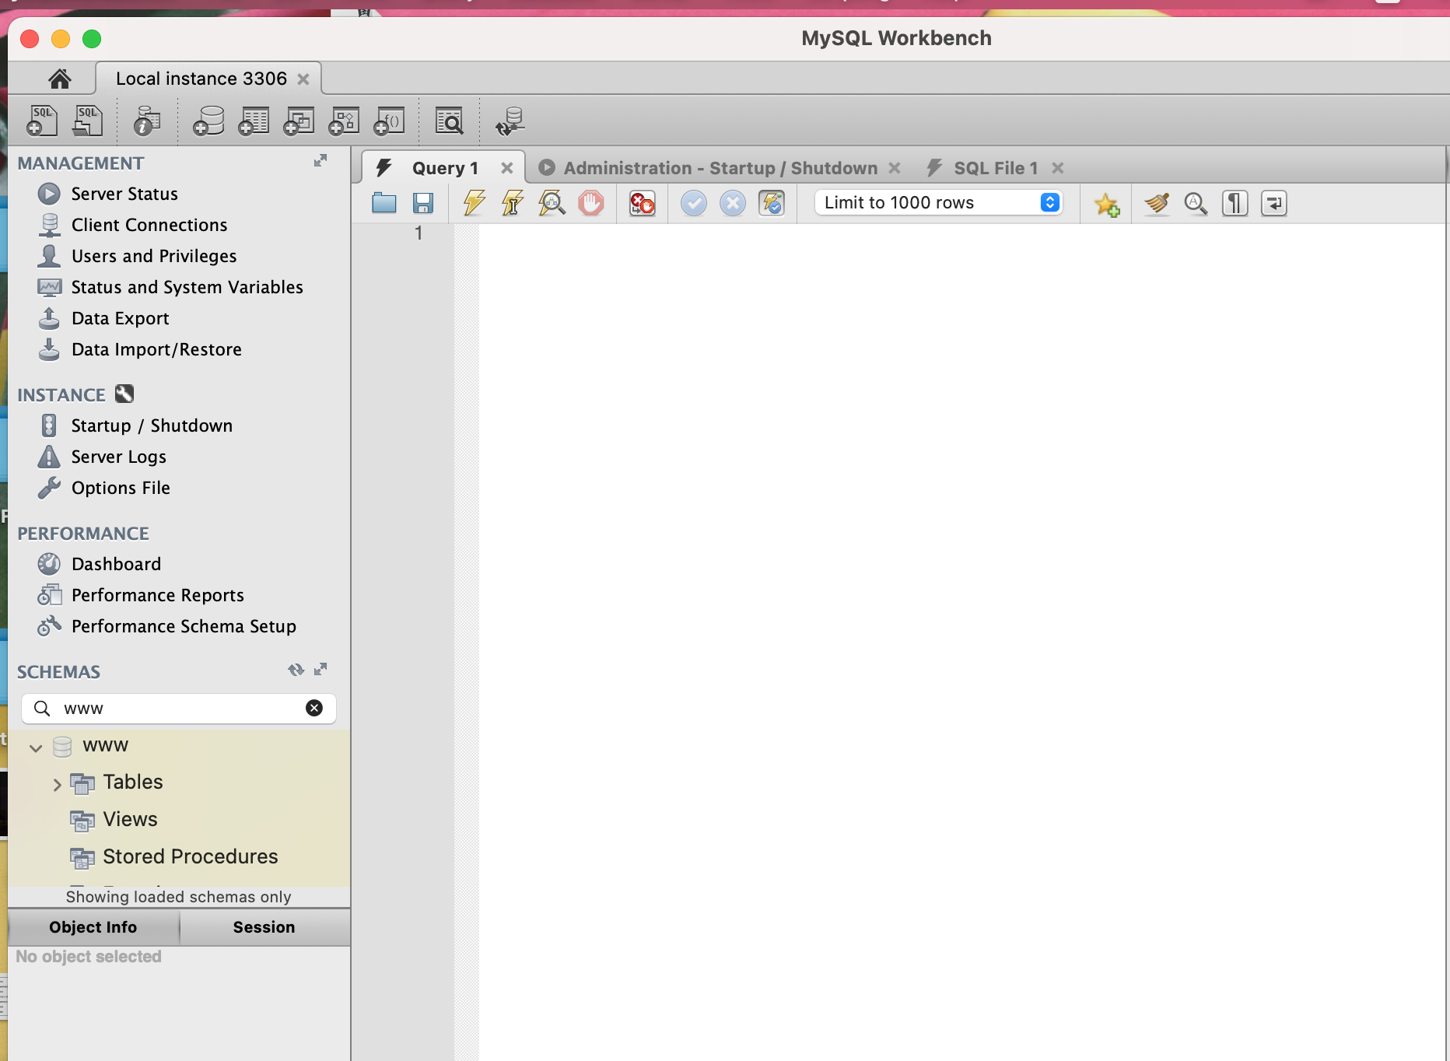This screenshot has width=1450, height=1061.
Task: Commit transaction checkmark icon
Action: pos(694,203)
